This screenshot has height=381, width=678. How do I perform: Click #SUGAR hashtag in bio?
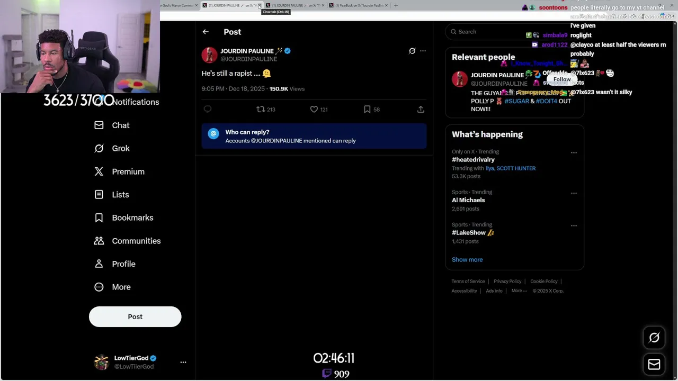pyautogui.click(x=516, y=101)
